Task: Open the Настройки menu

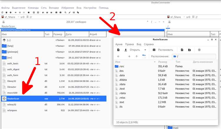Action: coord(90,8)
